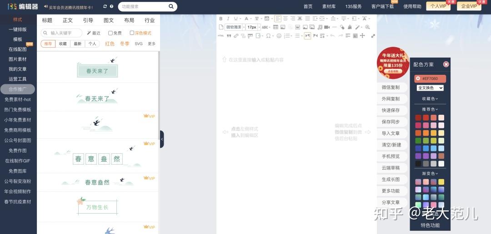The image size is (491, 234).
Task: Pick the black color swatch in 推荐色
Action: (x=418, y=163)
